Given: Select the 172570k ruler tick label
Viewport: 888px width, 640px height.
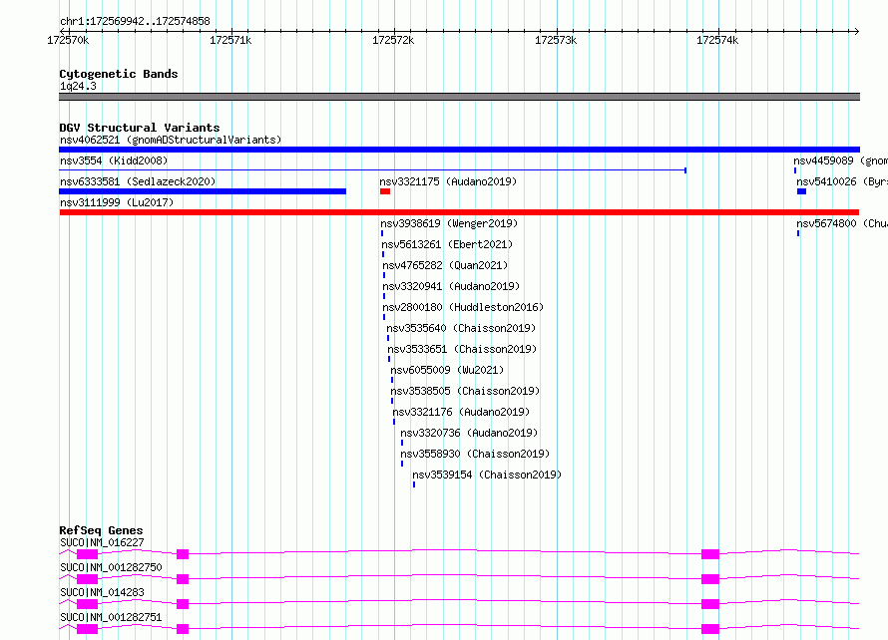Looking at the screenshot, I should click(68, 40).
